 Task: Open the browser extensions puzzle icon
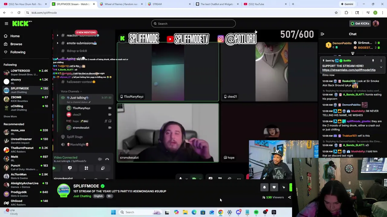pos(346,13)
